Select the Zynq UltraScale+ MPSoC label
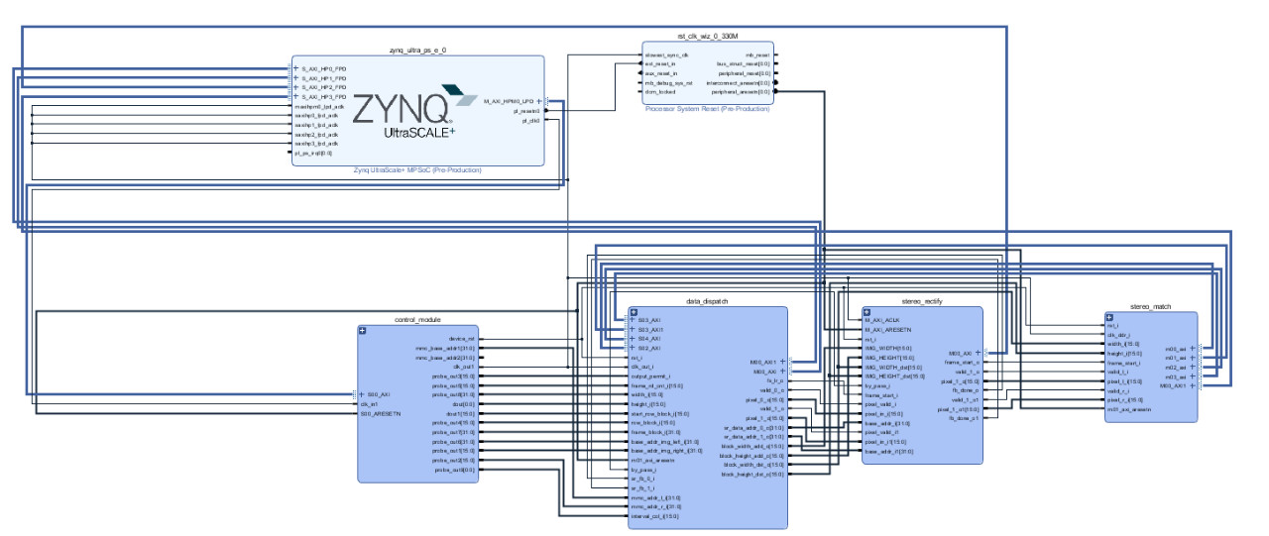Viewport: 1269px width, 536px height. pyautogui.click(x=416, y=170)
